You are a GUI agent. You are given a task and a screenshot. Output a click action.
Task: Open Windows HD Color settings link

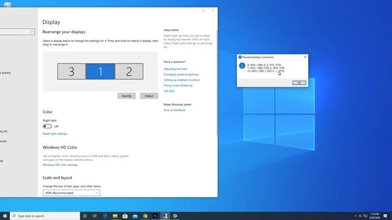60,165
